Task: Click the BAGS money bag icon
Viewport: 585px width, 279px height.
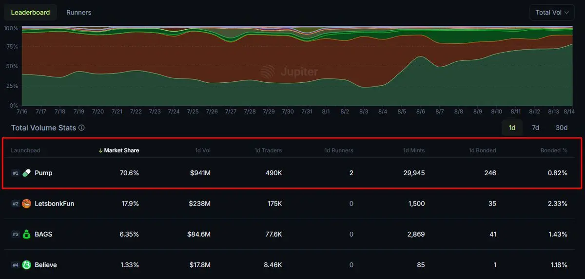Action: (x=27, y=234)
